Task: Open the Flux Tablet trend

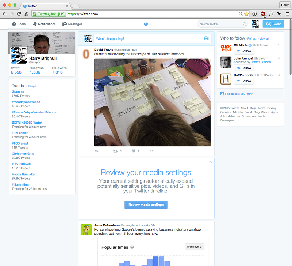Action: click(x=20, y=133)
